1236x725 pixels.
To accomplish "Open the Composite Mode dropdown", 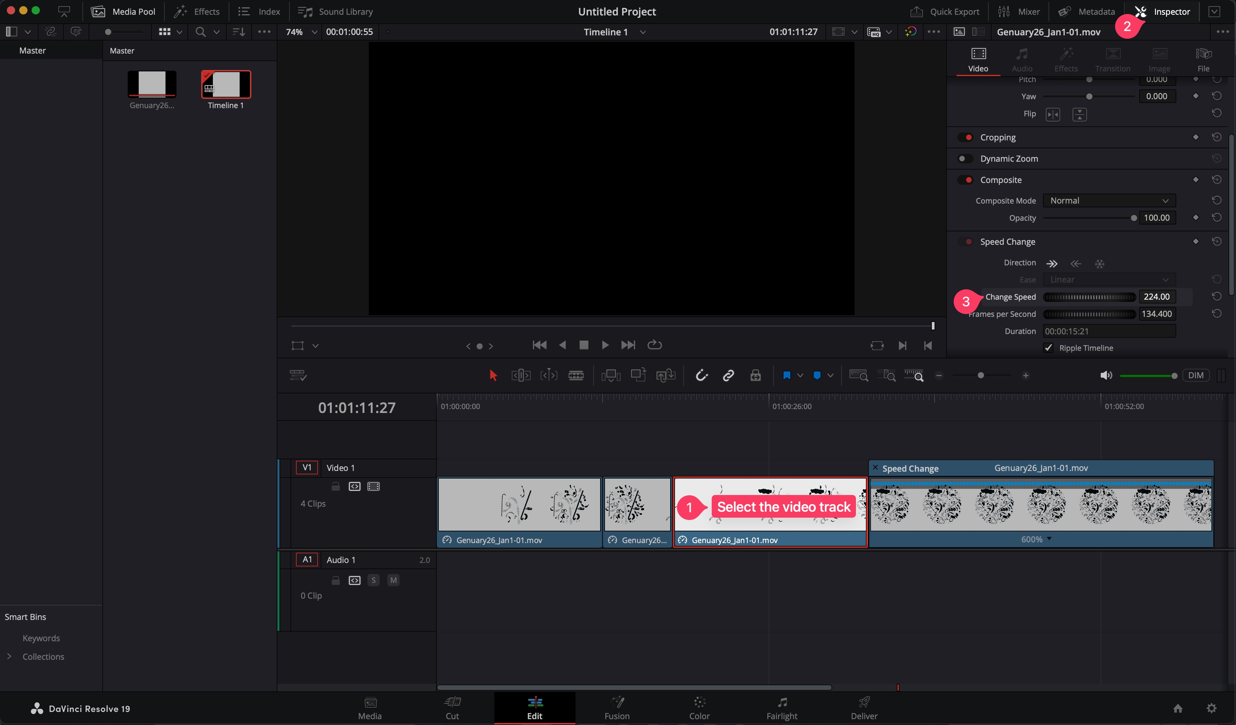I will 1109,200.
